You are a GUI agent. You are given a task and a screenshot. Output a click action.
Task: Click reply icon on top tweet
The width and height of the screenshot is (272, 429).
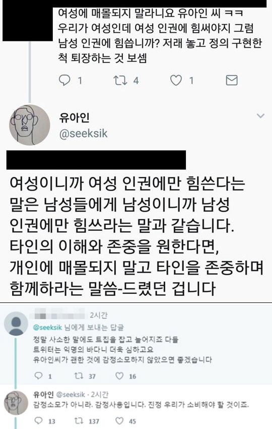65,80
